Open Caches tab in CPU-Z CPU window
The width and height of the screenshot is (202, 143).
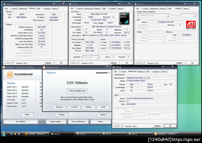pyautogui.click(x=80, y=9)
